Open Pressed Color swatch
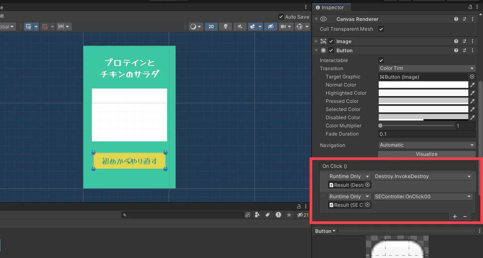Screen dimensions: 483x258 pos(423,101)
